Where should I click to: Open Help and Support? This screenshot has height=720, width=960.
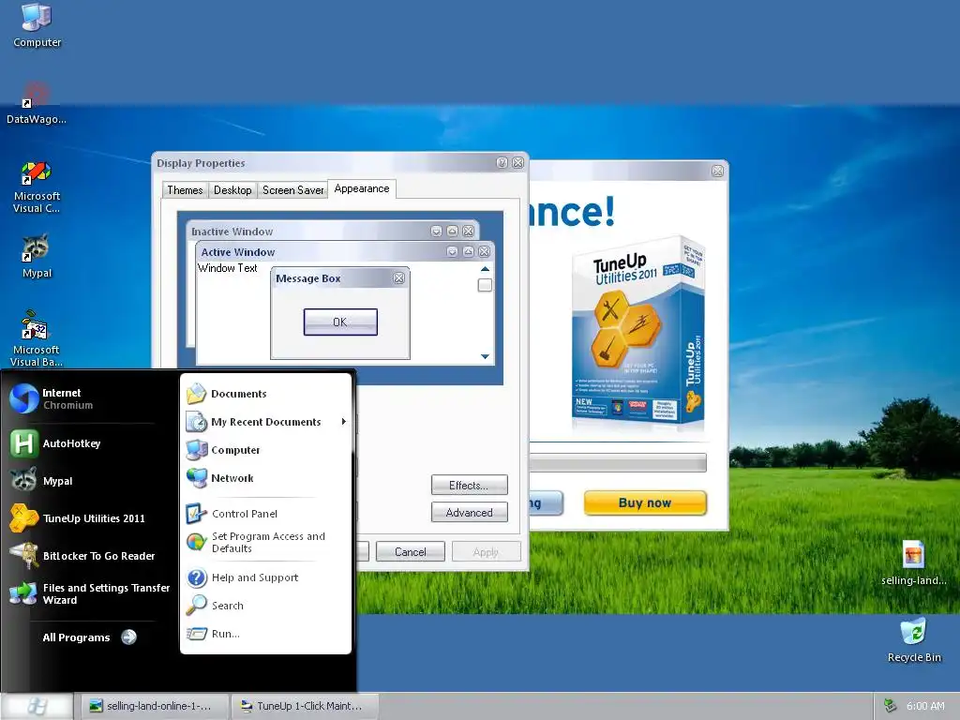pos(265,577)
